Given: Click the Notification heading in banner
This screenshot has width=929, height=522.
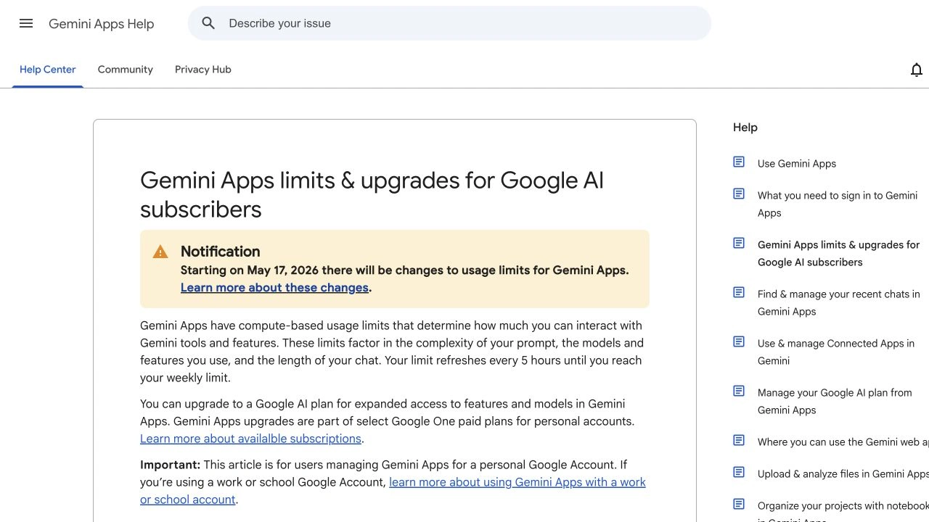Looking at the screenshot, I should tap(220, 252).
